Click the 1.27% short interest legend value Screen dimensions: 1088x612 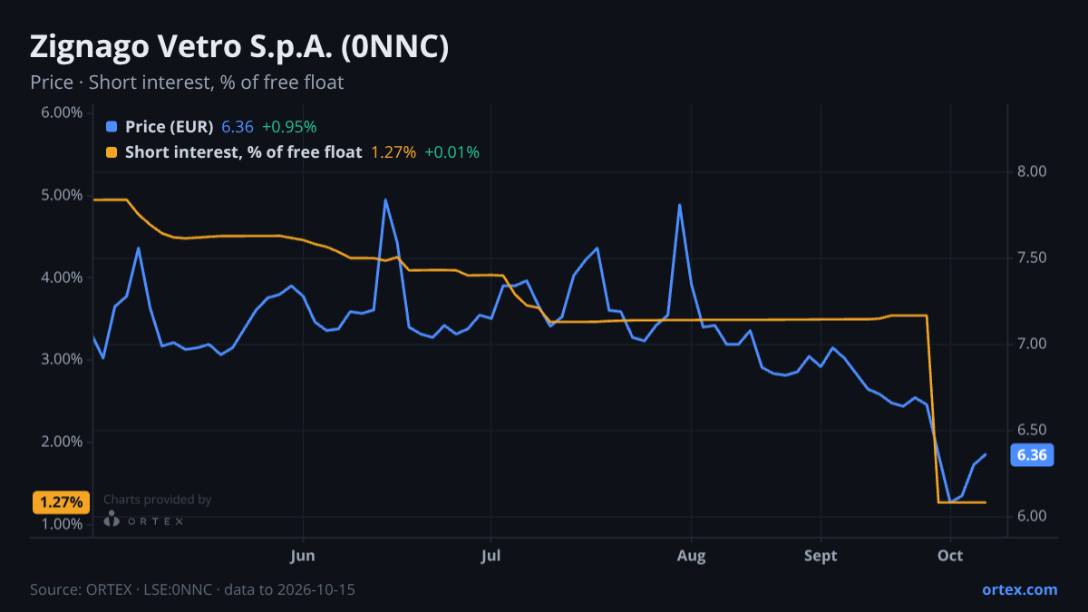click(393, 152)
